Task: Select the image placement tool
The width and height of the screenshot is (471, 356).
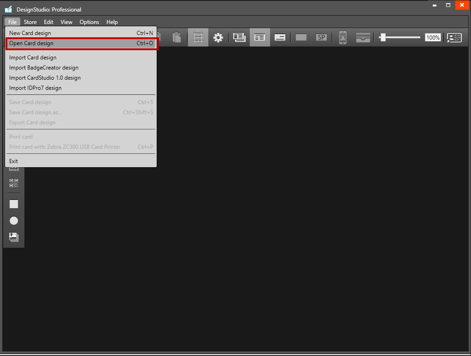Action: pyautogui.click(x=14, y=237)
